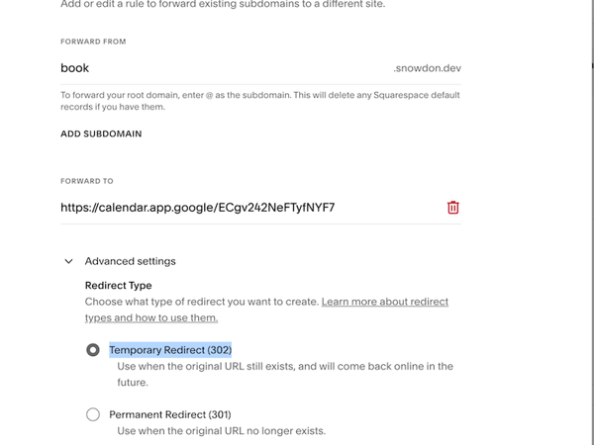The height and width of the screenshot is (445, 594).
Task: Click the permanent redirect description text
Action: pyautogui.click(x=221, y=431)
